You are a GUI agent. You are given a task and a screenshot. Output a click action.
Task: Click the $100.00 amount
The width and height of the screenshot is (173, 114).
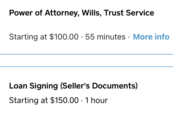[x=64, y=37]
